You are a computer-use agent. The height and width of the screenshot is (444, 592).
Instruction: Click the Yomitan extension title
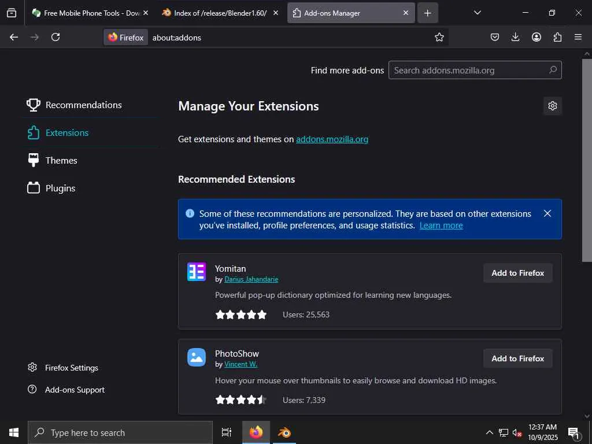click(230, 268)
